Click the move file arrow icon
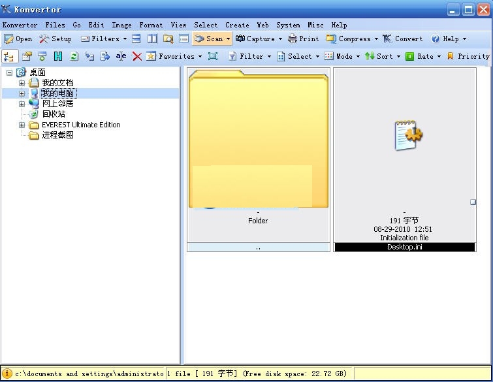Image resolution: width=493 pixels, height=382 pixels. (x=105, y=57)
